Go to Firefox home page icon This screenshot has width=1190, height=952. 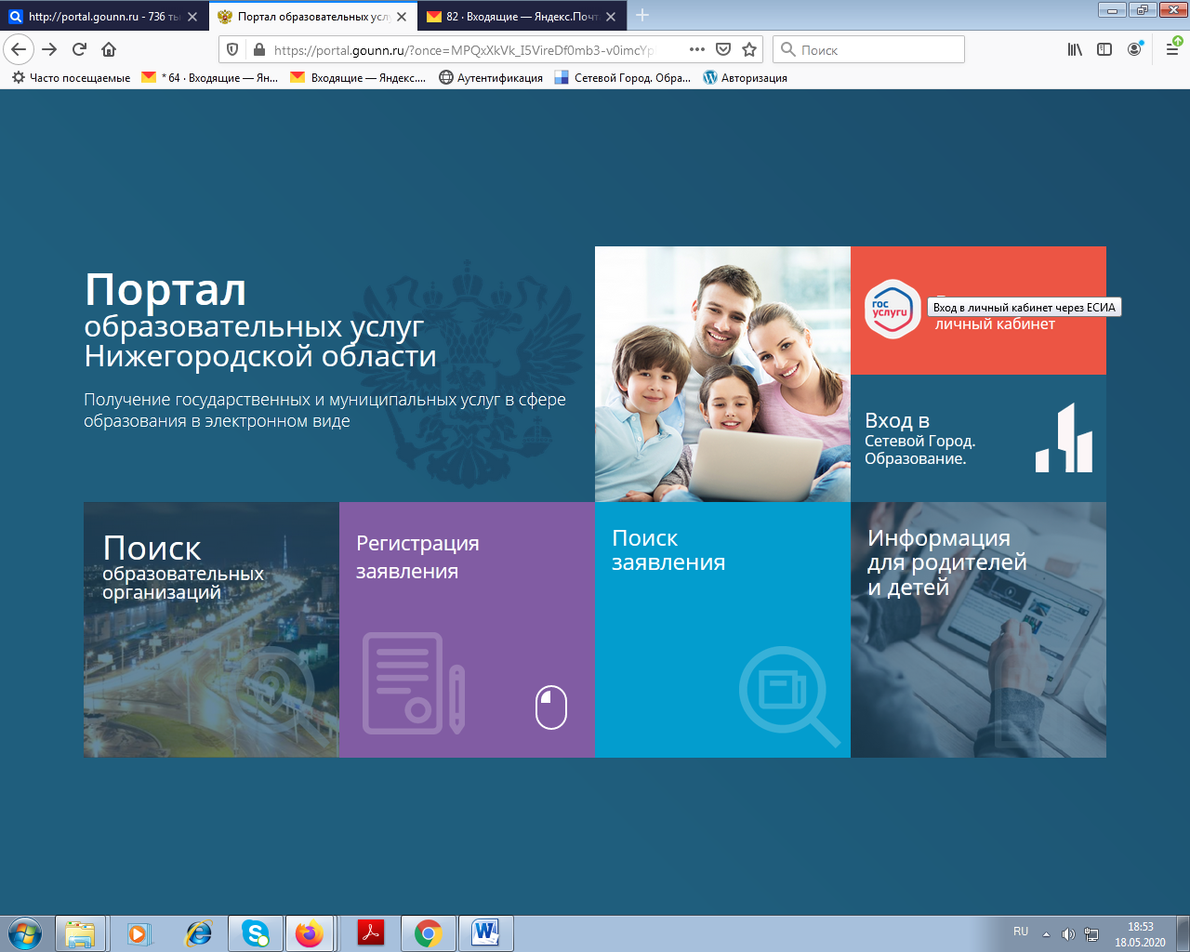[109, 49]
